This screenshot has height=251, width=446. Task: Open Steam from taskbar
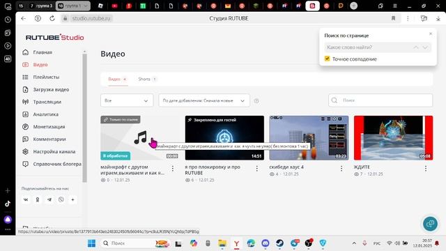point(280,243)
